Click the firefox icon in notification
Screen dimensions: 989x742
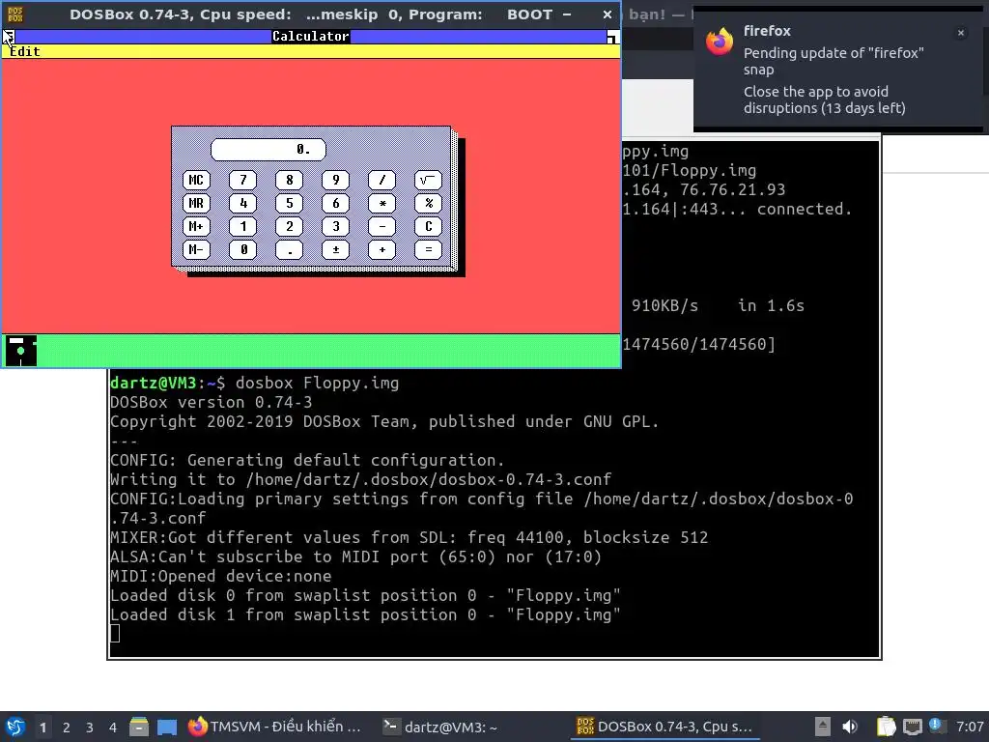(720, 42)
